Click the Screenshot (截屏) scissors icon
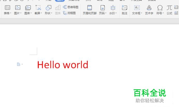The image size is (179, 112). pyautogui.click(x=38, y=8)
